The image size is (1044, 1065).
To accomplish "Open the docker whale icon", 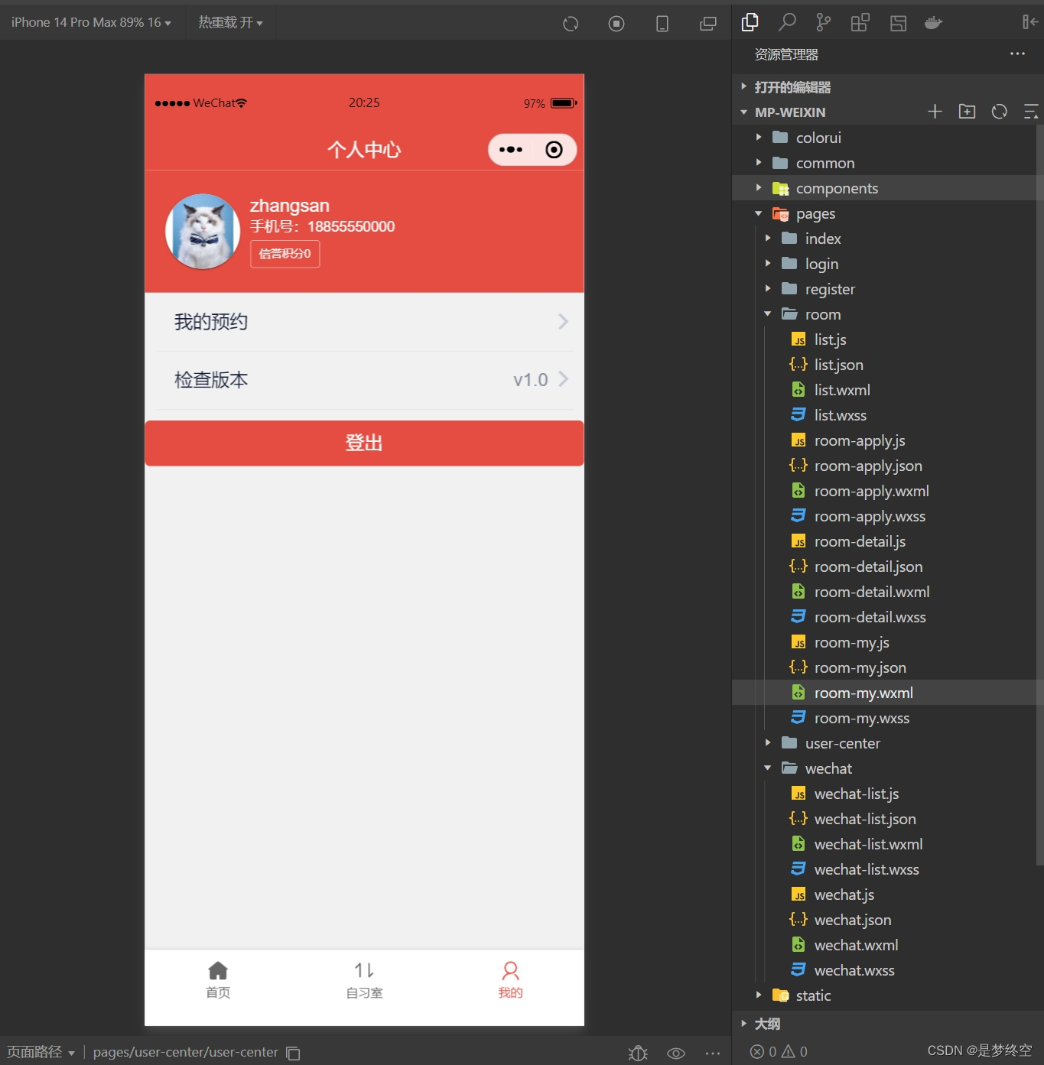I will click(934, 23).
